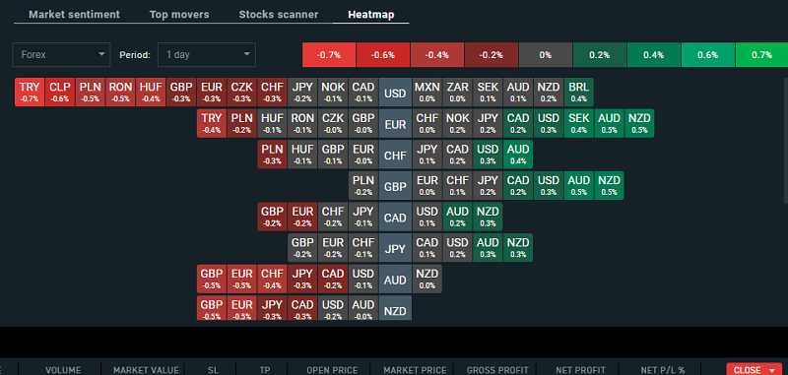Click the CLP -0.6% tile

click(60, 92)
